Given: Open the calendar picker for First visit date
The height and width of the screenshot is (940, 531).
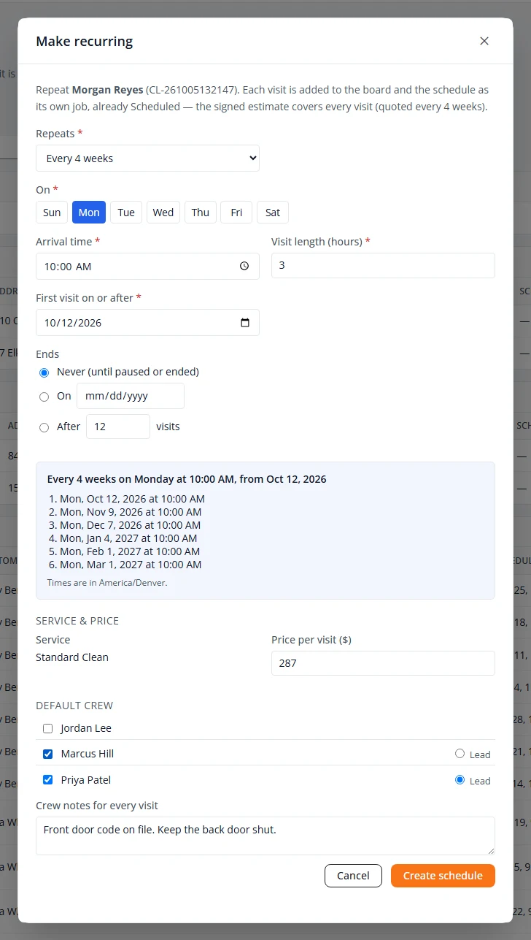Looking at the screenshot, I should click(244, 323).
